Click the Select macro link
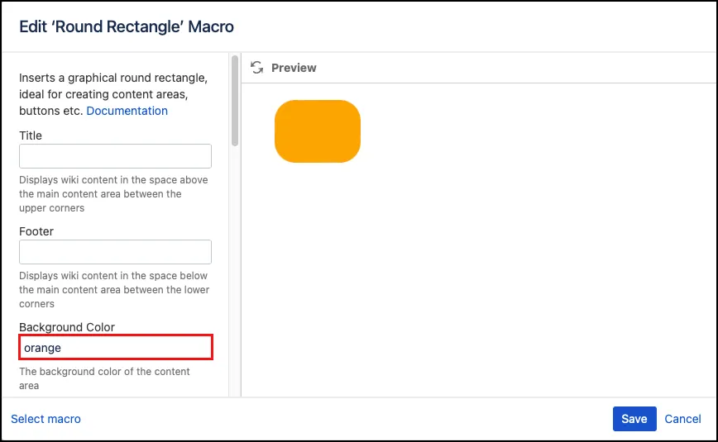718x442 pixels. pyautogui.click(x=45, y=419)
